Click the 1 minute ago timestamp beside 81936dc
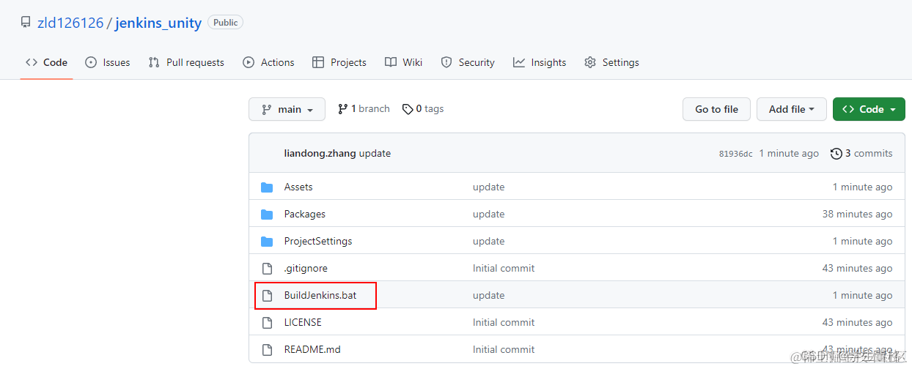912x369 pixels. 789,153
